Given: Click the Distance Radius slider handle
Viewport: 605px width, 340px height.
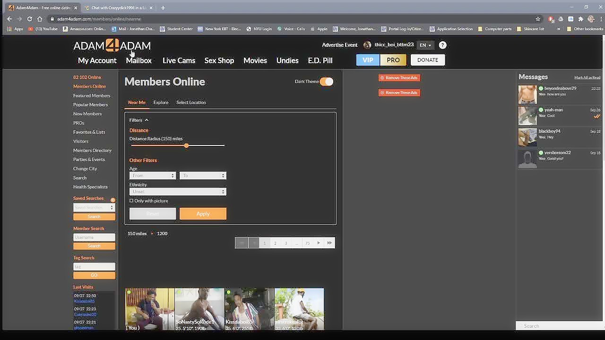Looking at the screenshot, I should coord(186,145).
